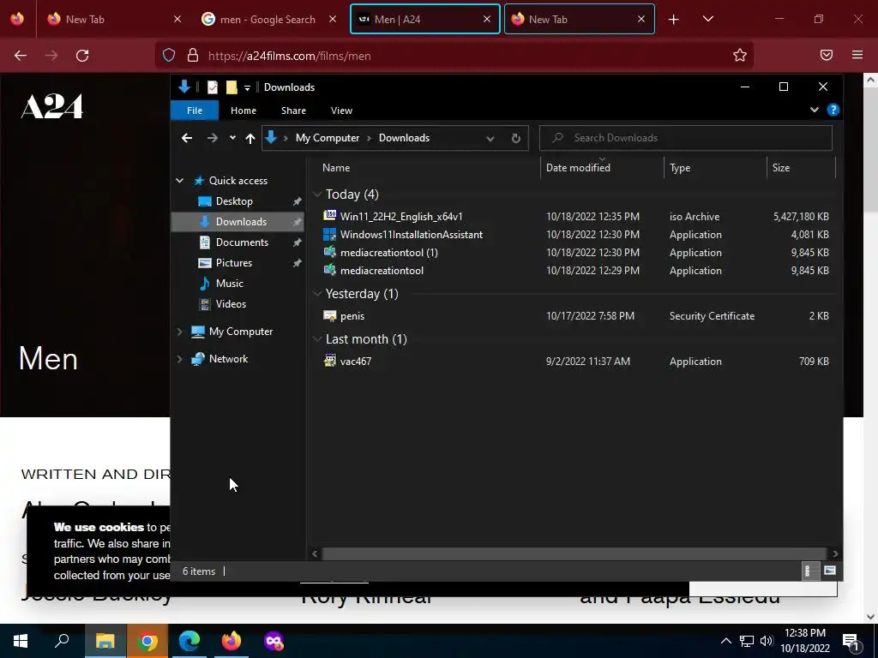Open the notification center in the tray

(x=851, y=642)
